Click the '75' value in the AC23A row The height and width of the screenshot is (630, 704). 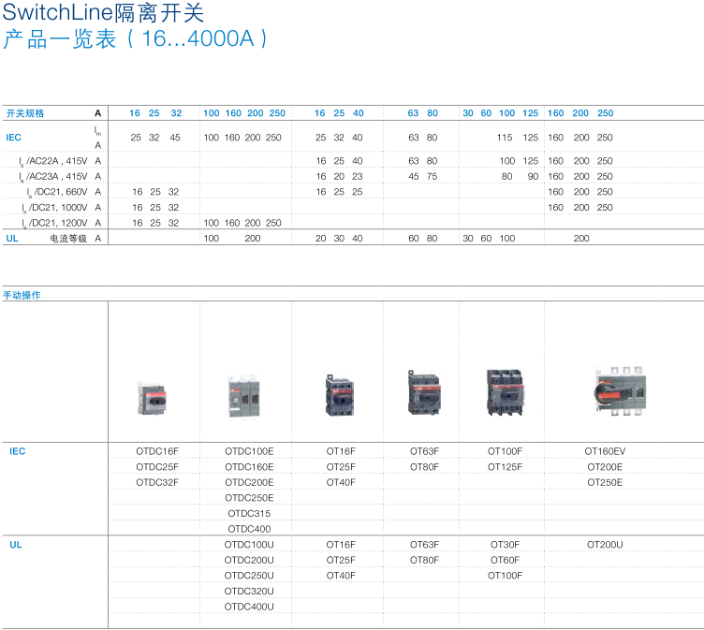tap(432, 177)
